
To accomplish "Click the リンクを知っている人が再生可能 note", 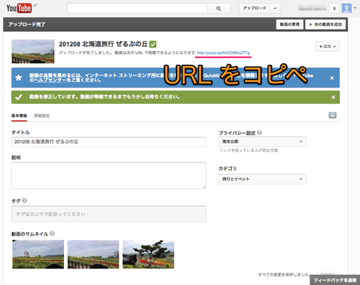I will coord(248,151).
